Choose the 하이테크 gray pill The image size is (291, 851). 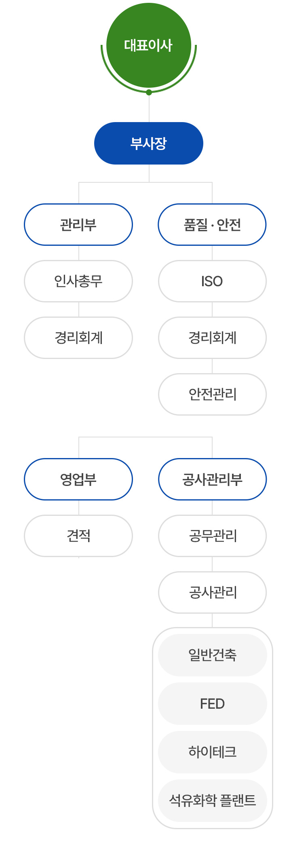pyautogui.click(x=212, y=752)
